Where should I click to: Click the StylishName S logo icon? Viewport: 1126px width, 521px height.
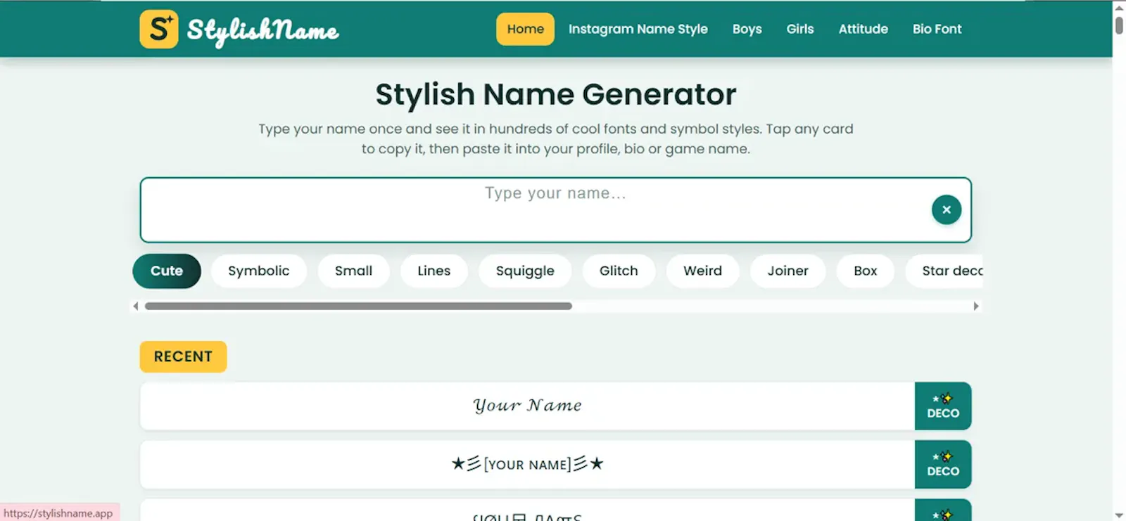[x=159, y=29]
